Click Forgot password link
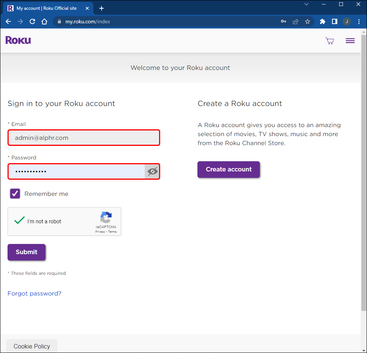This screenshot has width=367, height=353. (35, 293)
